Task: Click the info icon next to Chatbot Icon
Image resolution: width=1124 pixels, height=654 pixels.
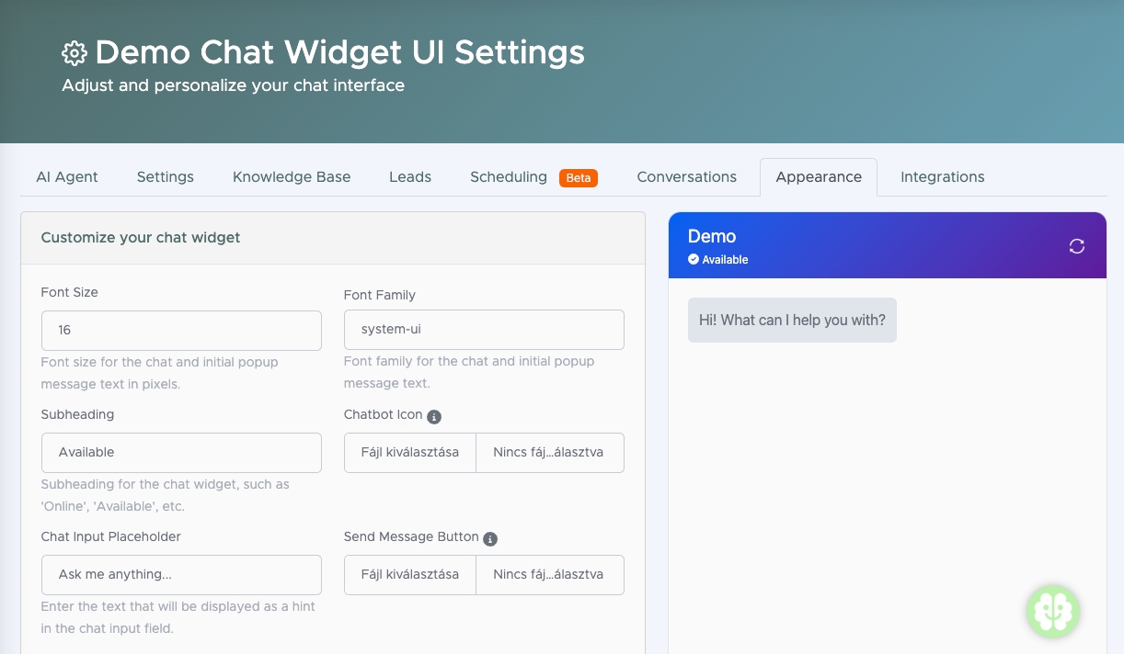Action: pyautogui.click(x=434, y=417)
